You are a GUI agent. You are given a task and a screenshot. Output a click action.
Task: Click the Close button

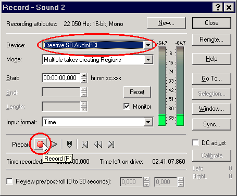coord(211,23)
